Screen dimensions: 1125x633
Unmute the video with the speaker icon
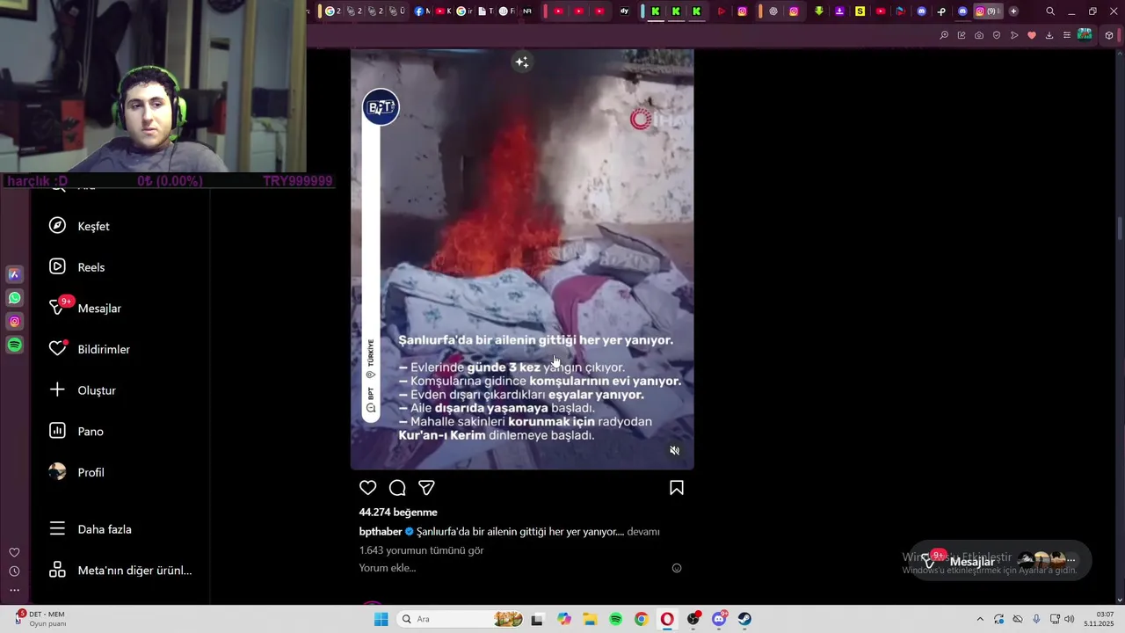(x=675, y=450)
